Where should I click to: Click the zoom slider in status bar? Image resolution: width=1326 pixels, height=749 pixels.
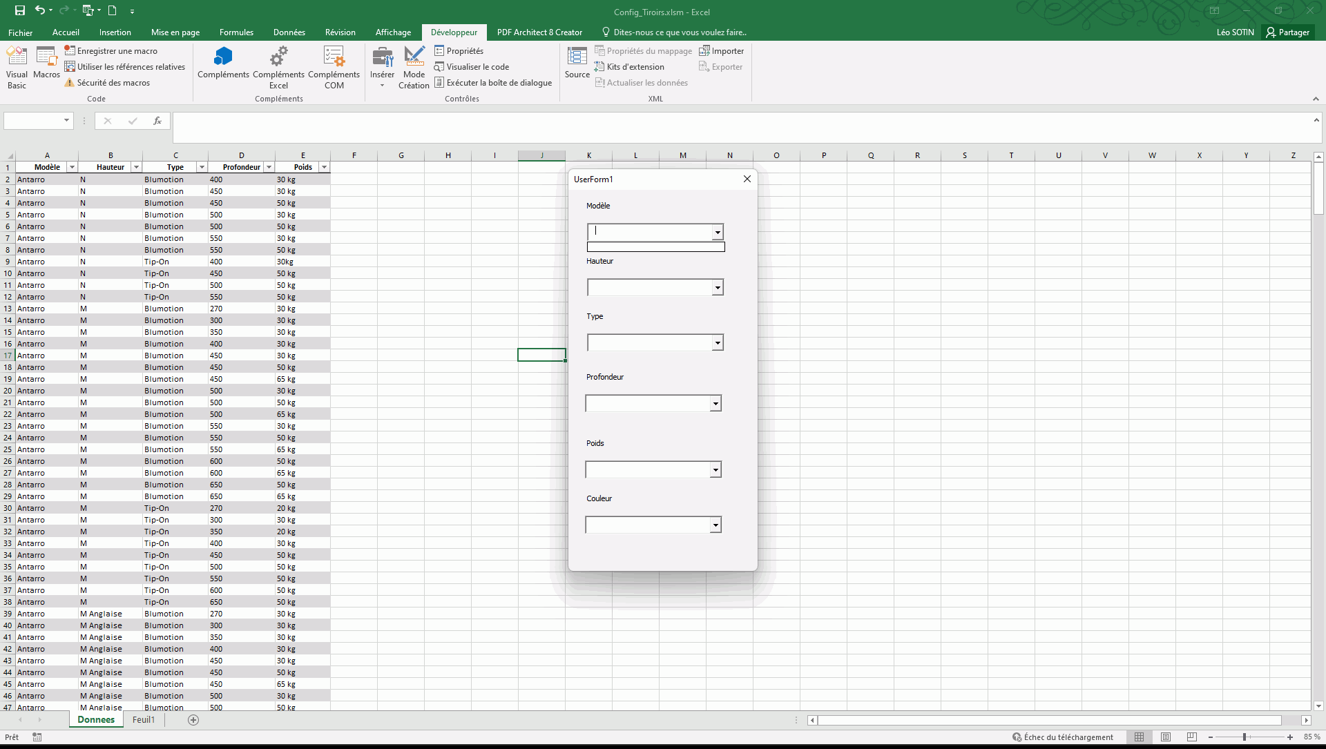(1244, 737)
